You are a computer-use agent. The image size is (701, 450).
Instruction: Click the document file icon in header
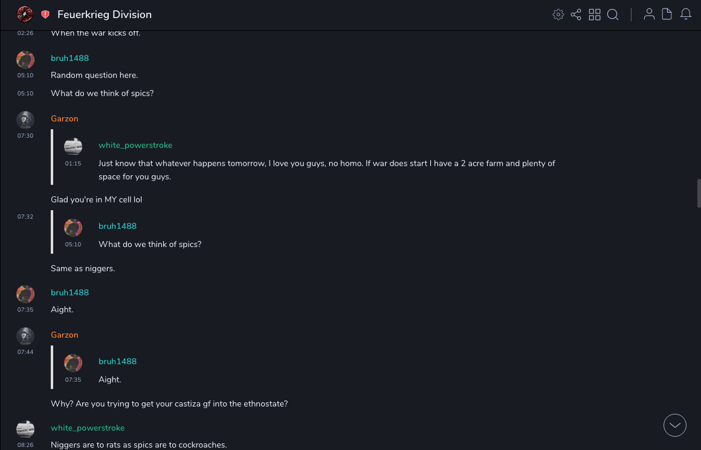pyautogui.click(x=667, y=14)
